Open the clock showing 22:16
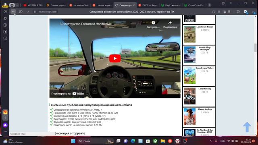The height and width of the screenshot is (145, 258). click(246, 141)
